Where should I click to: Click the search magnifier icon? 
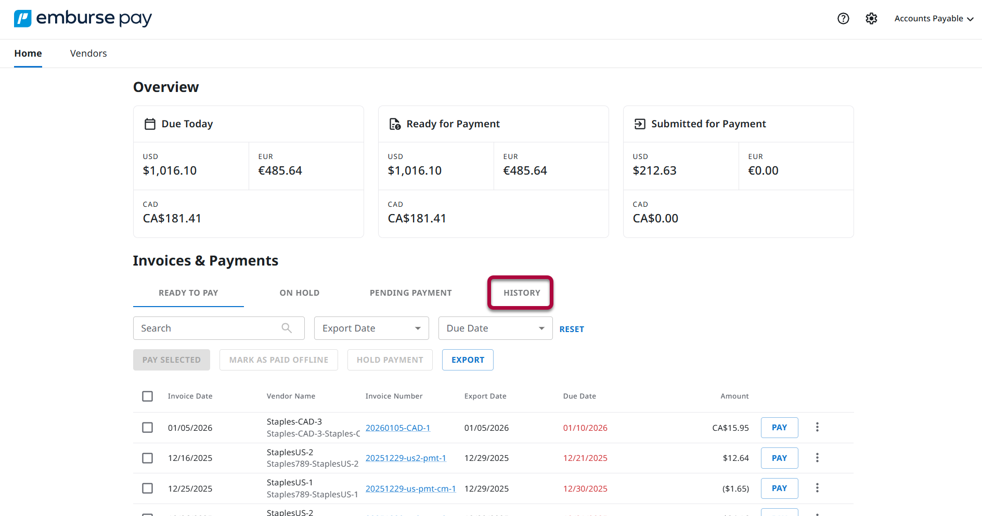[287, 328]
